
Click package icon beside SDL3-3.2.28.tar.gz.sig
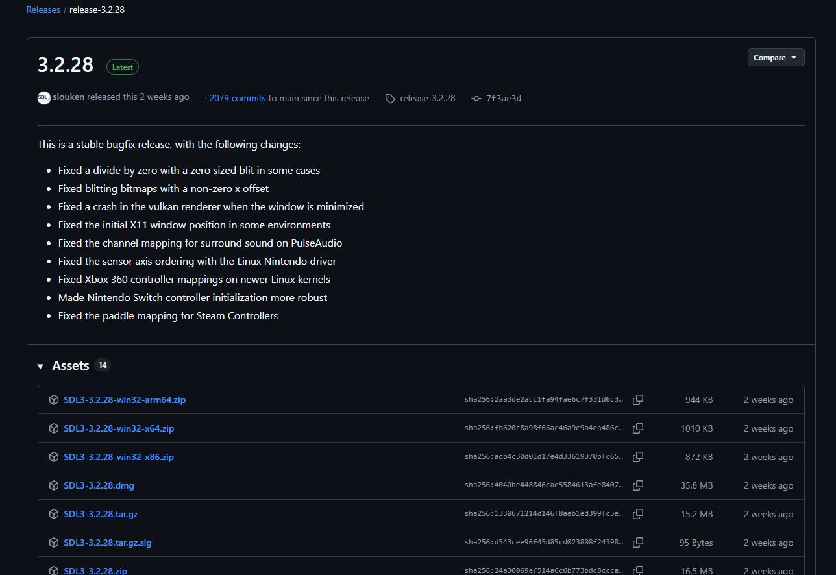click(54, 543)
